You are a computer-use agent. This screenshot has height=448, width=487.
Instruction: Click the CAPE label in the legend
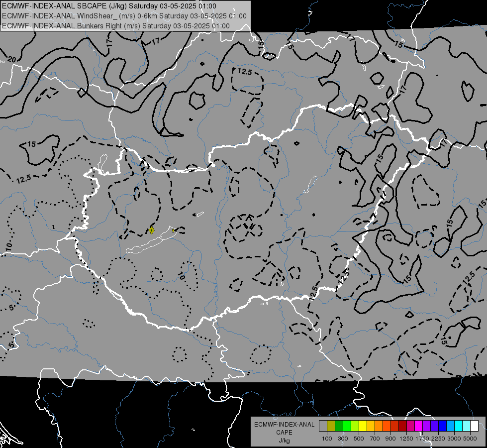(x=284, y=433)
